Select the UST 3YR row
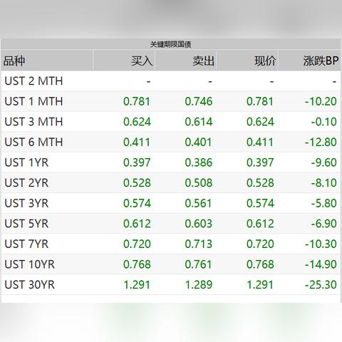 coord(171,203)
